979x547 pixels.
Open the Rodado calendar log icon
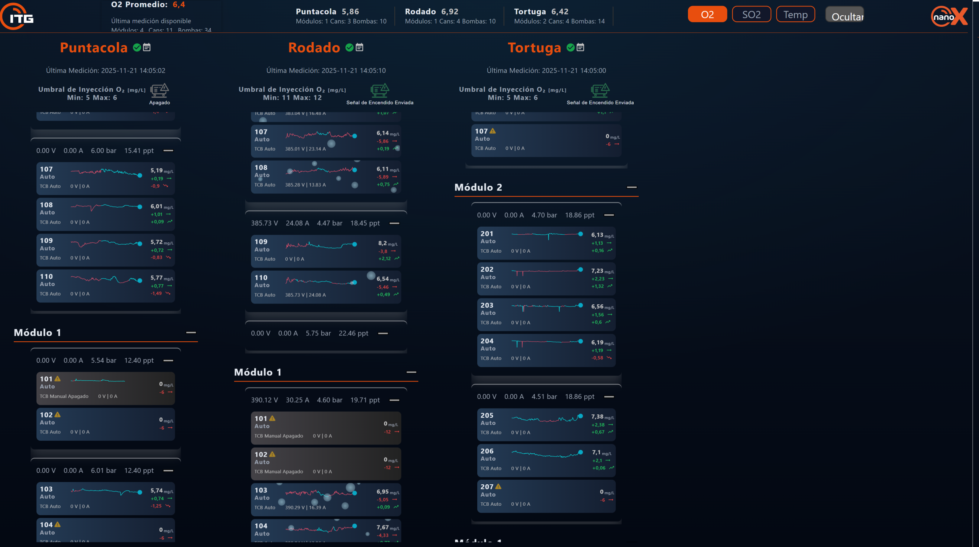[x=359, y=47]
